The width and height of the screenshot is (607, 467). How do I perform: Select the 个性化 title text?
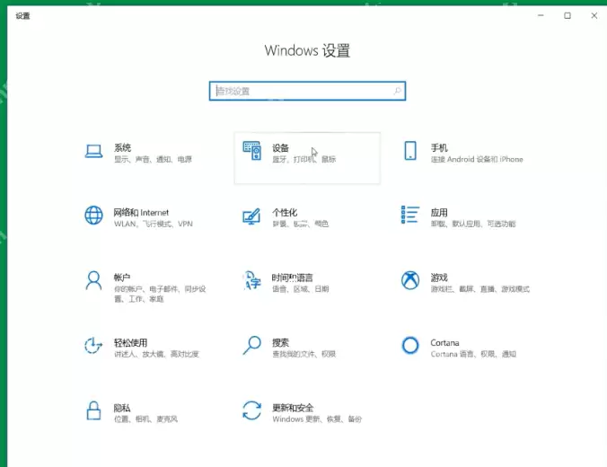tap(285, 213)
